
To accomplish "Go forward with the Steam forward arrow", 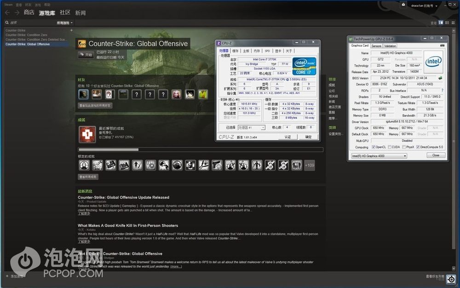I will [17, 12].
